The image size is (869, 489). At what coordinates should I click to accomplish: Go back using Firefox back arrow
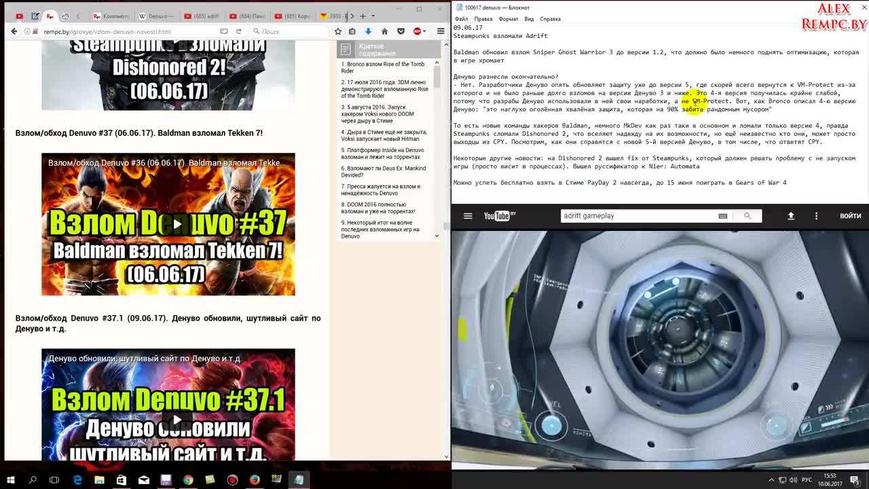[14, 31]
